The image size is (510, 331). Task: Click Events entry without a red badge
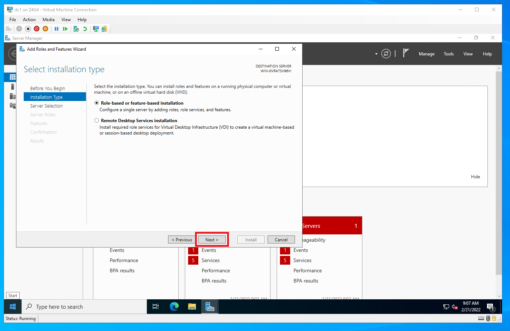pos(117,250)
